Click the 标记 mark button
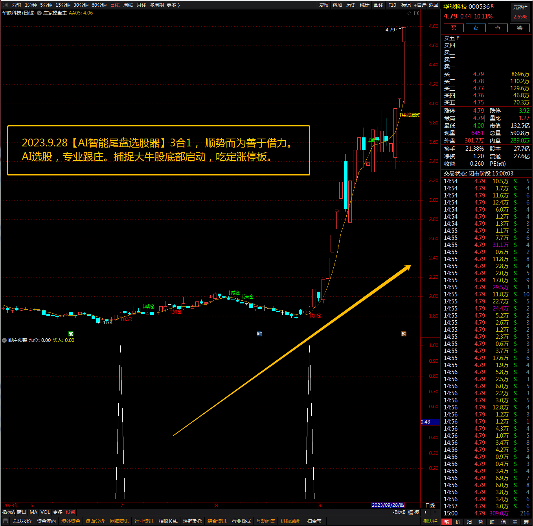The image size is (533, 526). click(406, 5)
